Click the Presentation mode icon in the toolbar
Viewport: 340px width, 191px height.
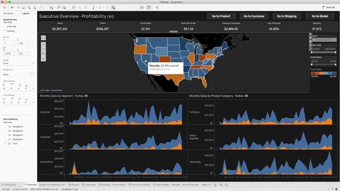coord(149,7)
